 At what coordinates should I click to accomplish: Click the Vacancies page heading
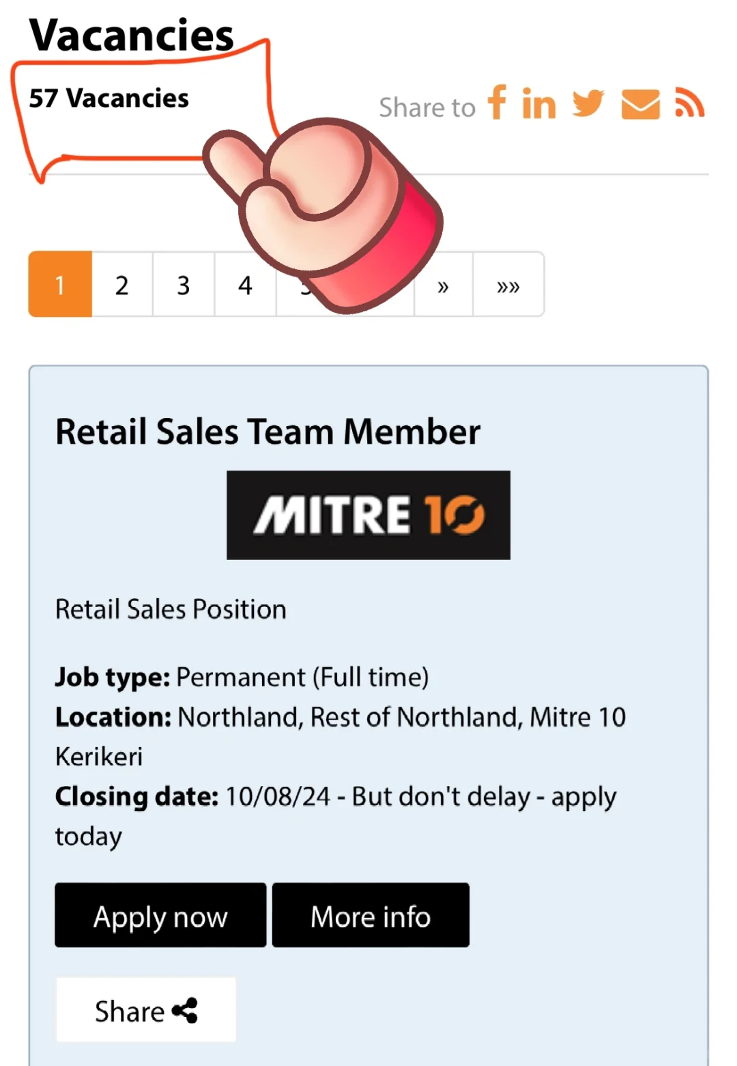point(132,36)
